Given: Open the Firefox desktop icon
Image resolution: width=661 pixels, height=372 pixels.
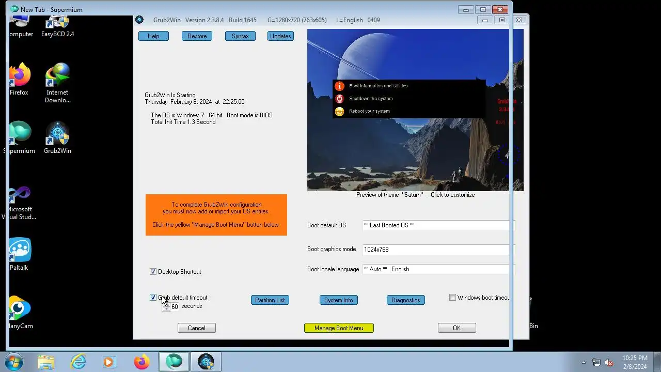Looking at the screenshot, I should click(19, 80).
